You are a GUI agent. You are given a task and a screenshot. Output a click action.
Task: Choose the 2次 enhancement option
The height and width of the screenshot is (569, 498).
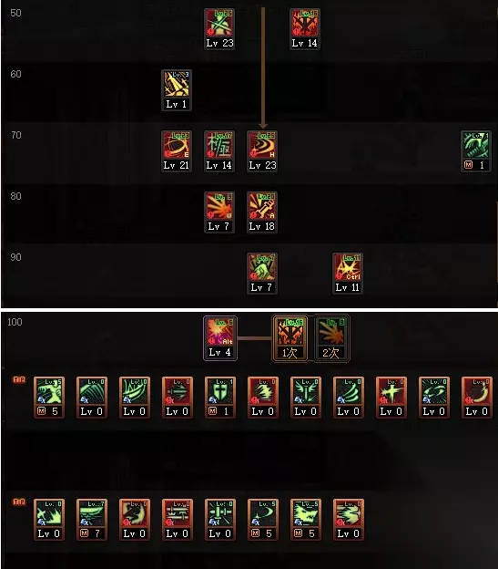(331, 338)
